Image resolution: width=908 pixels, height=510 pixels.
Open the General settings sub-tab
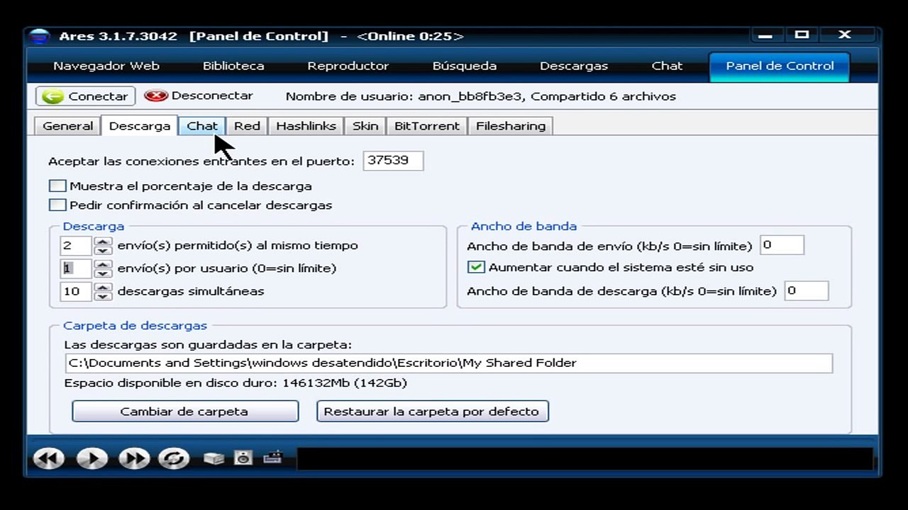tap(67, 126)
